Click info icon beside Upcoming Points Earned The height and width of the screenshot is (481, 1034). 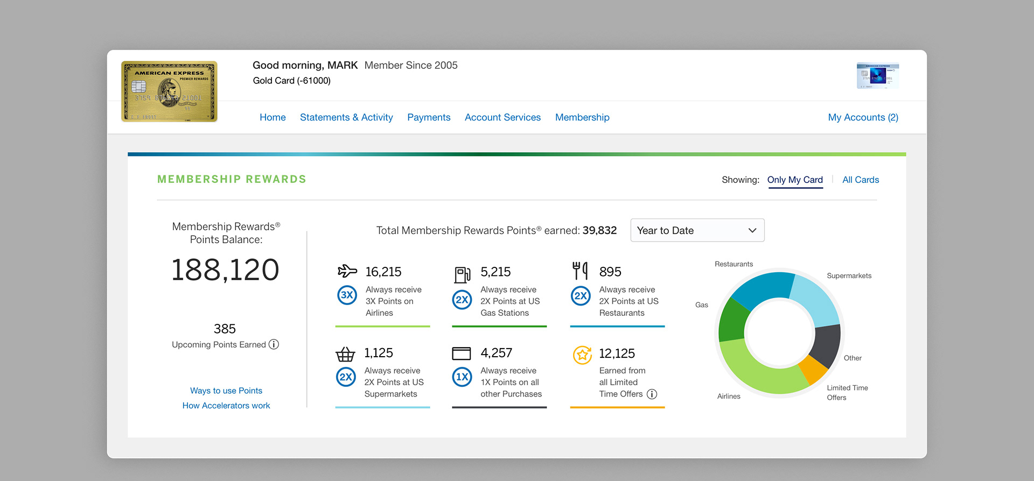click(x=274, y=344)
